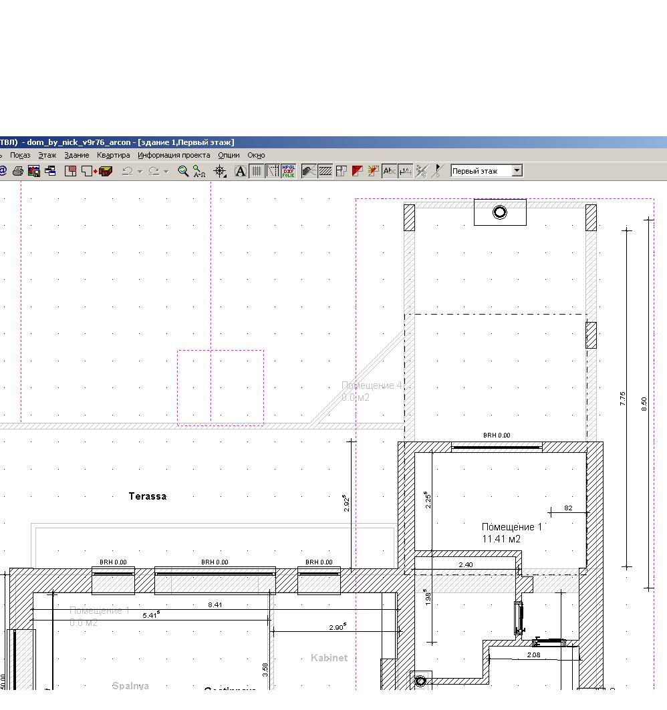Screen dimensions: 667x710
Task: Click the Terassa room label
Action: pos(148,496)
